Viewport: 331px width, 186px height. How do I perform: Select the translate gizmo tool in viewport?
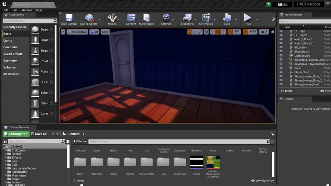tap(189, 32)
